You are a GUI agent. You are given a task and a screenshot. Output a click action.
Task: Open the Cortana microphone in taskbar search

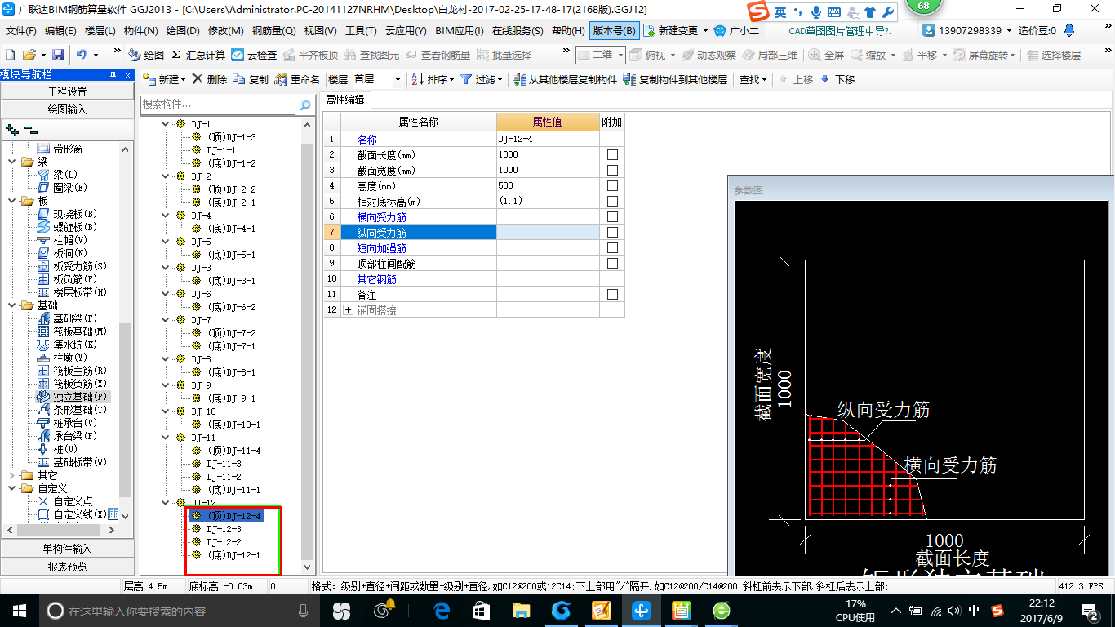click(303, 611)
